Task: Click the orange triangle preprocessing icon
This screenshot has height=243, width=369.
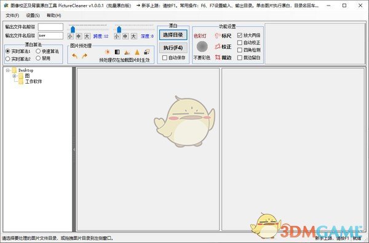Action: (137, 52)
